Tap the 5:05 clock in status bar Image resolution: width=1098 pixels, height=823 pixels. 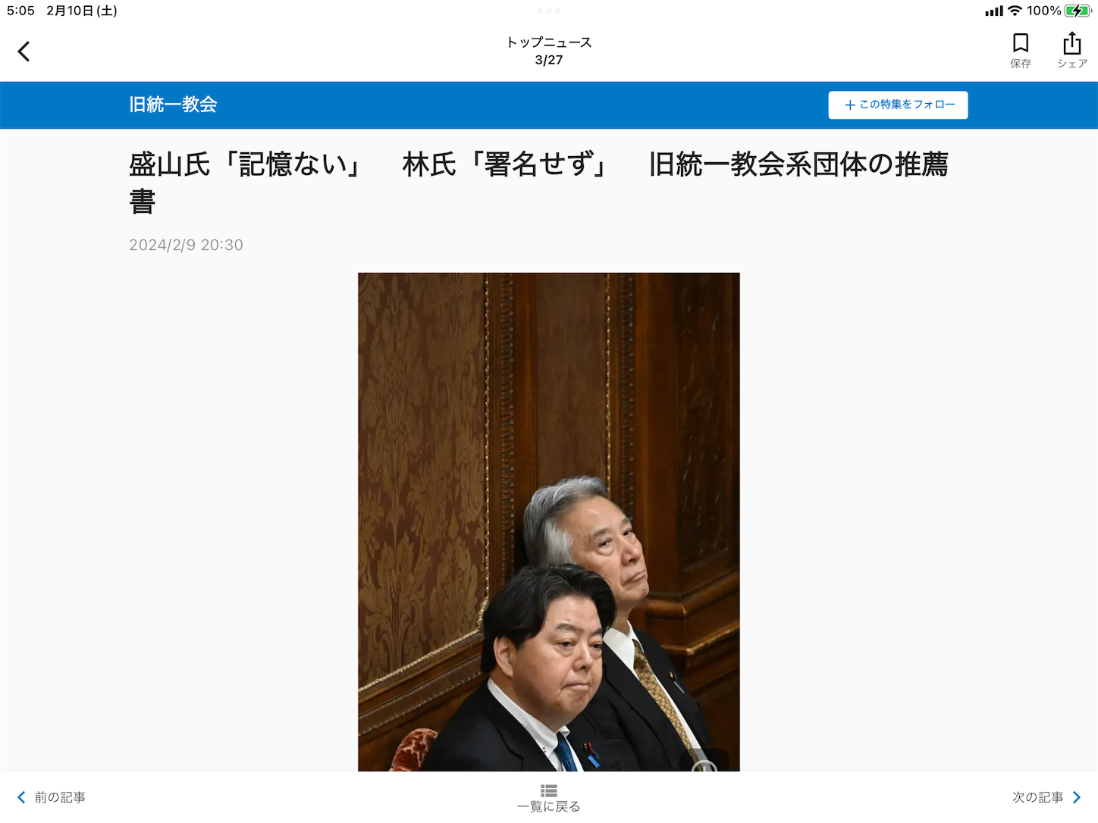(x=20, y=11)
